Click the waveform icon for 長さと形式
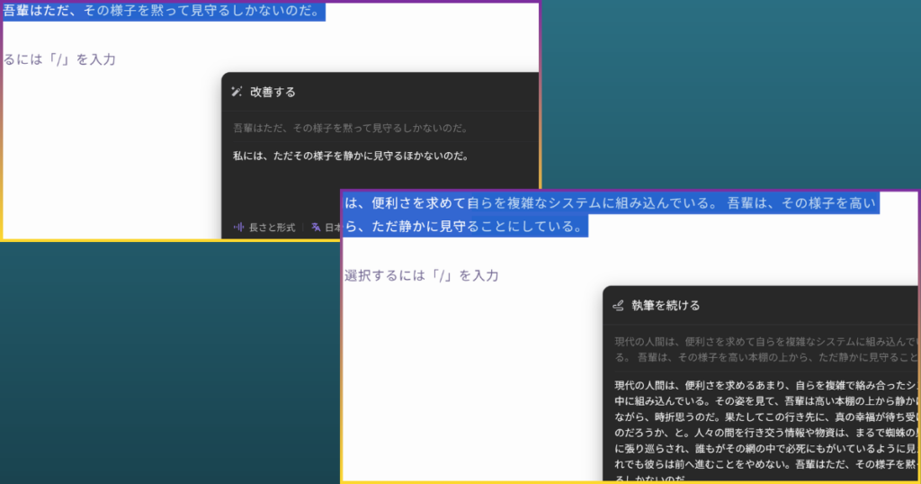The height and width of the screenshot is (484, 921). (239, 228)
